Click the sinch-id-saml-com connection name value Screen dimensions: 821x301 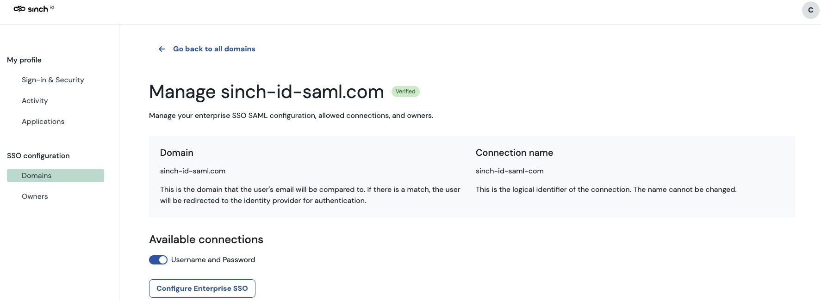[510, 171]
